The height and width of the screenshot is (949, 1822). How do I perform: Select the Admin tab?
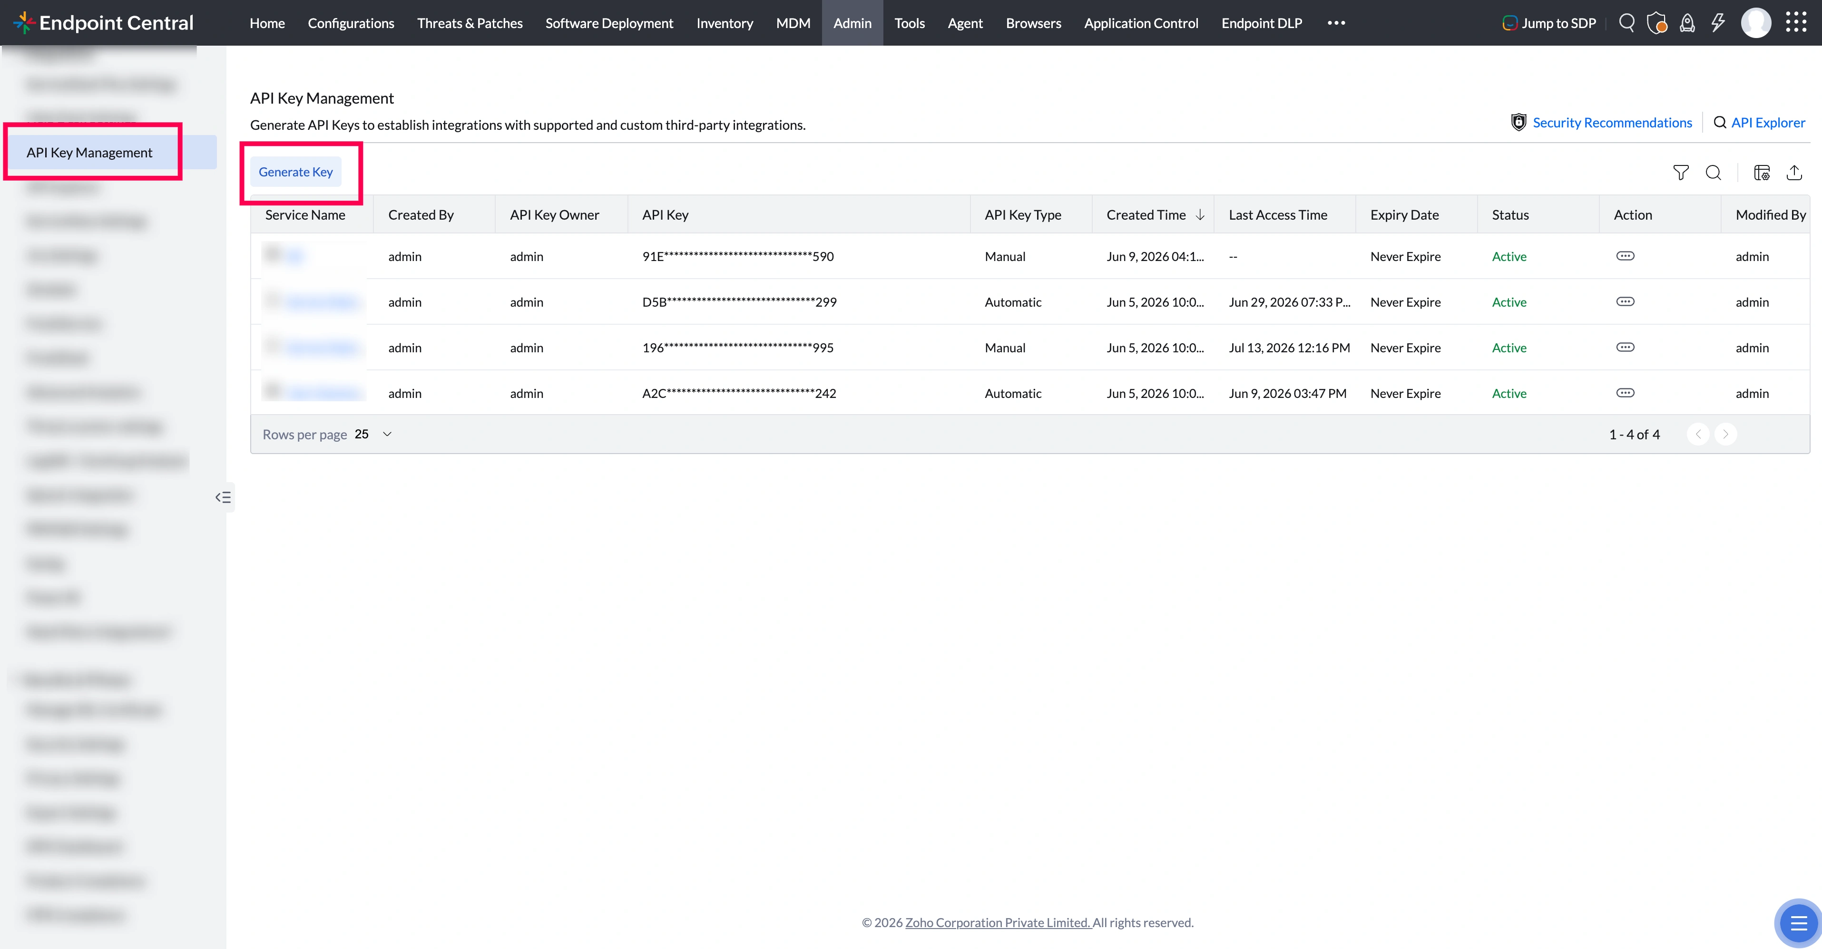pos(852,23)
